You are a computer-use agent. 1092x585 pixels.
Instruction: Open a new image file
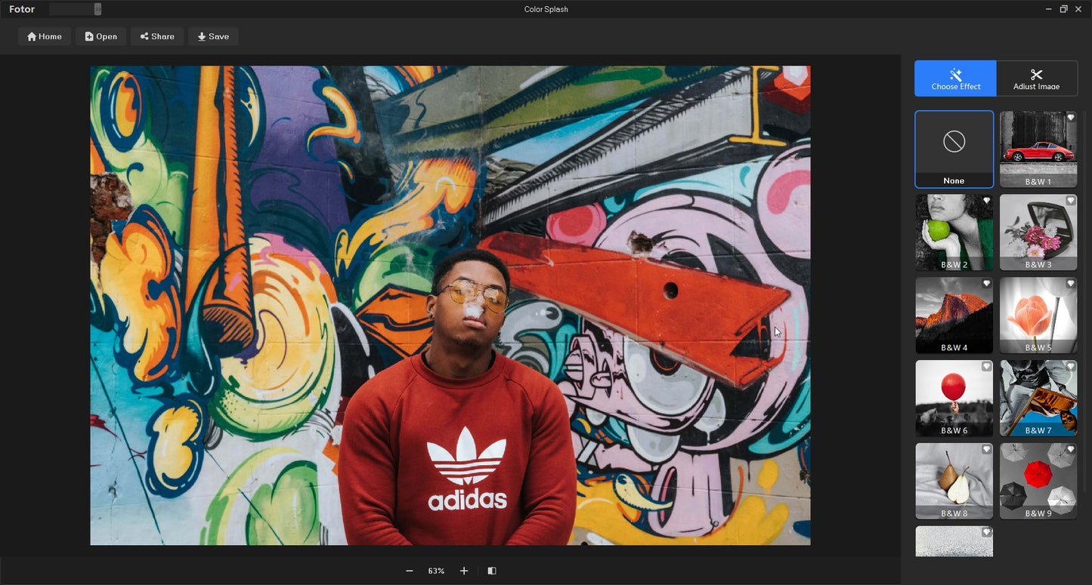click(x=101, y=36)
